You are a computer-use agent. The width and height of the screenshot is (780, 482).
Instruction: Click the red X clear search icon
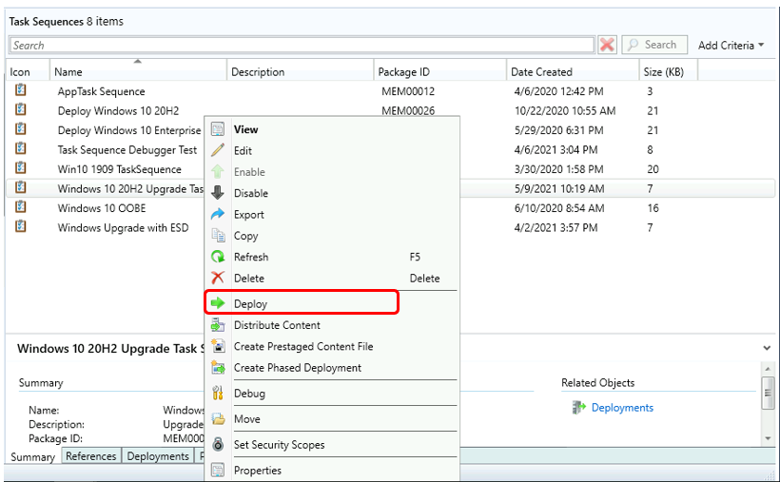pyautogui.click(x=607, y=45)
